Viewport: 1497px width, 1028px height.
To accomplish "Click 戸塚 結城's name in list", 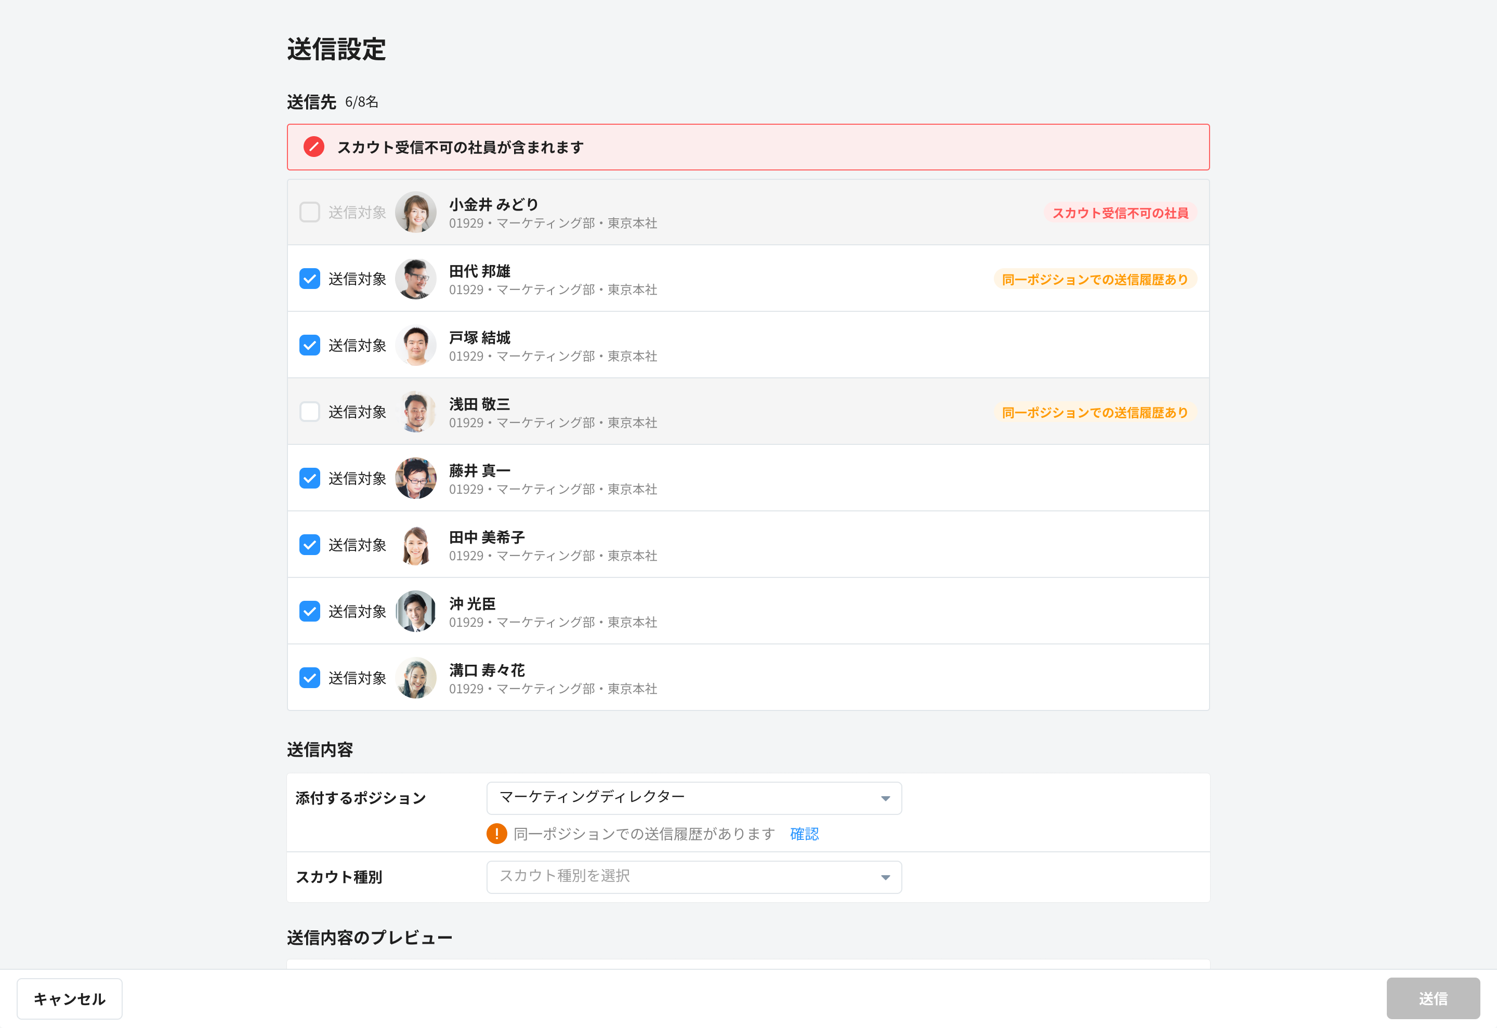I will 479,337.
